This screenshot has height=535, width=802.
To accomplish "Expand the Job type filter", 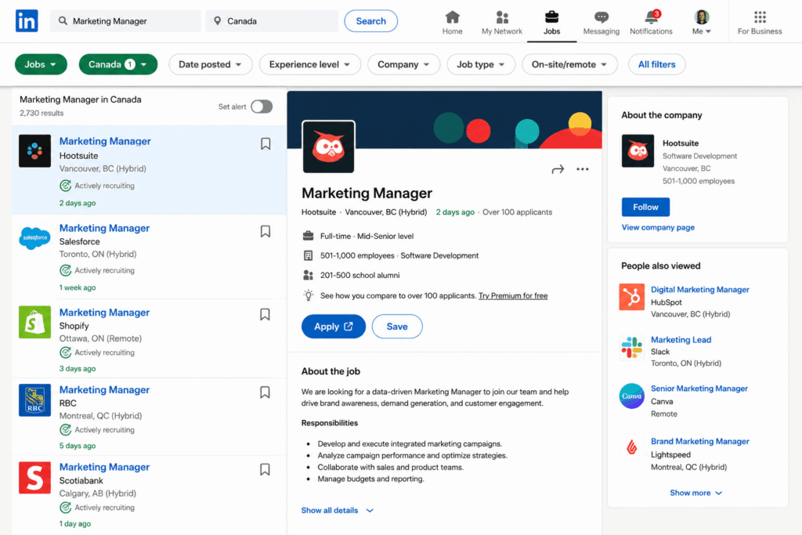I will coord(481,64).
